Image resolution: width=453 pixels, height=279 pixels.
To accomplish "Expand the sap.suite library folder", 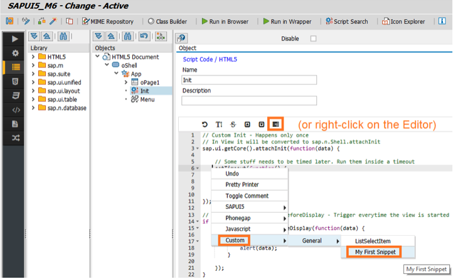I will (33, 74).
